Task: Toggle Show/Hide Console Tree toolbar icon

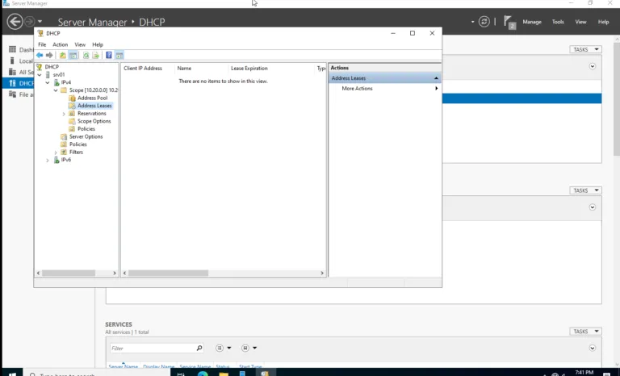Action: point(73,56)
